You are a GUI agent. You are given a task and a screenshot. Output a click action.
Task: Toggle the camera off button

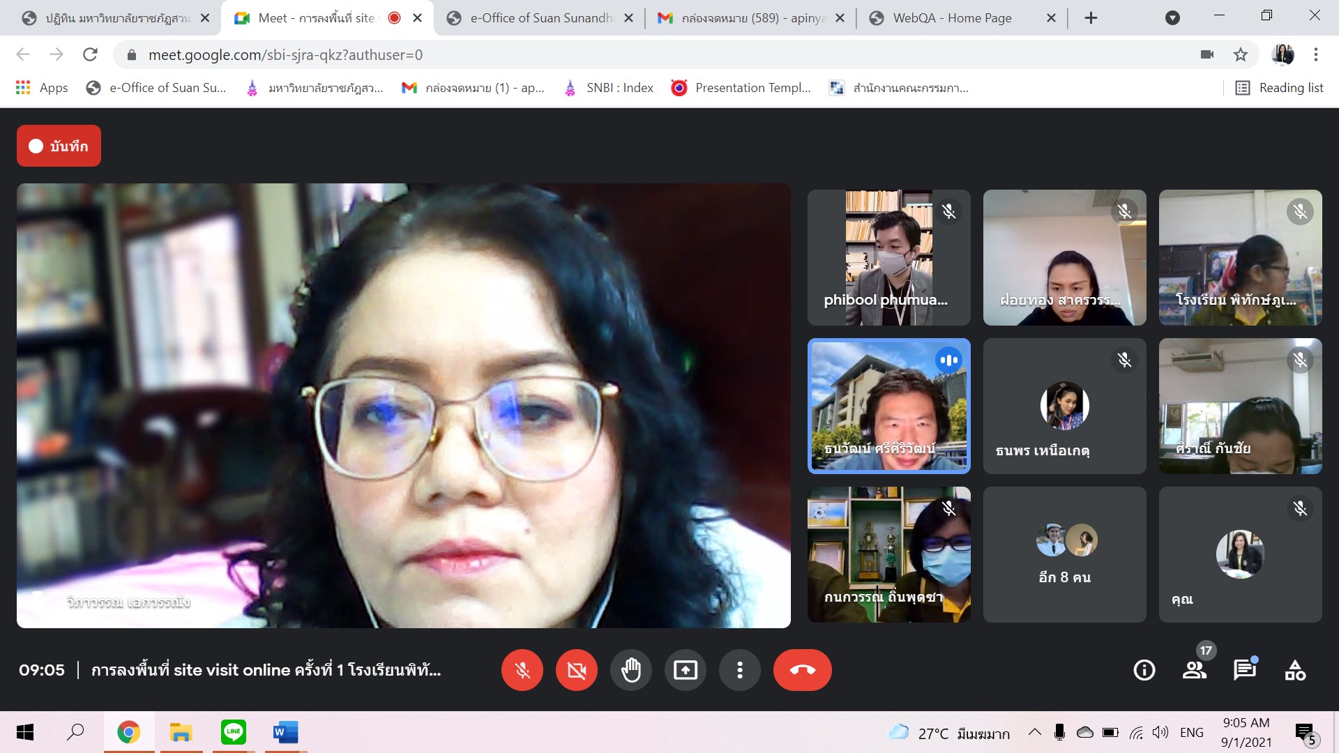pos(576,670)
